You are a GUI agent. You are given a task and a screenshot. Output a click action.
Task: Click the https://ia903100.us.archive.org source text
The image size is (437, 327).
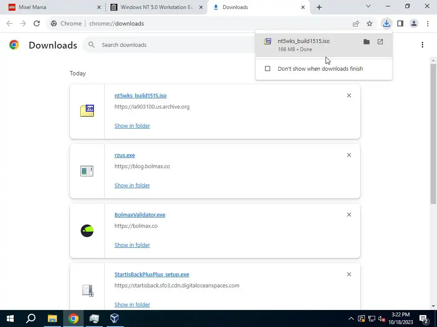152,106
